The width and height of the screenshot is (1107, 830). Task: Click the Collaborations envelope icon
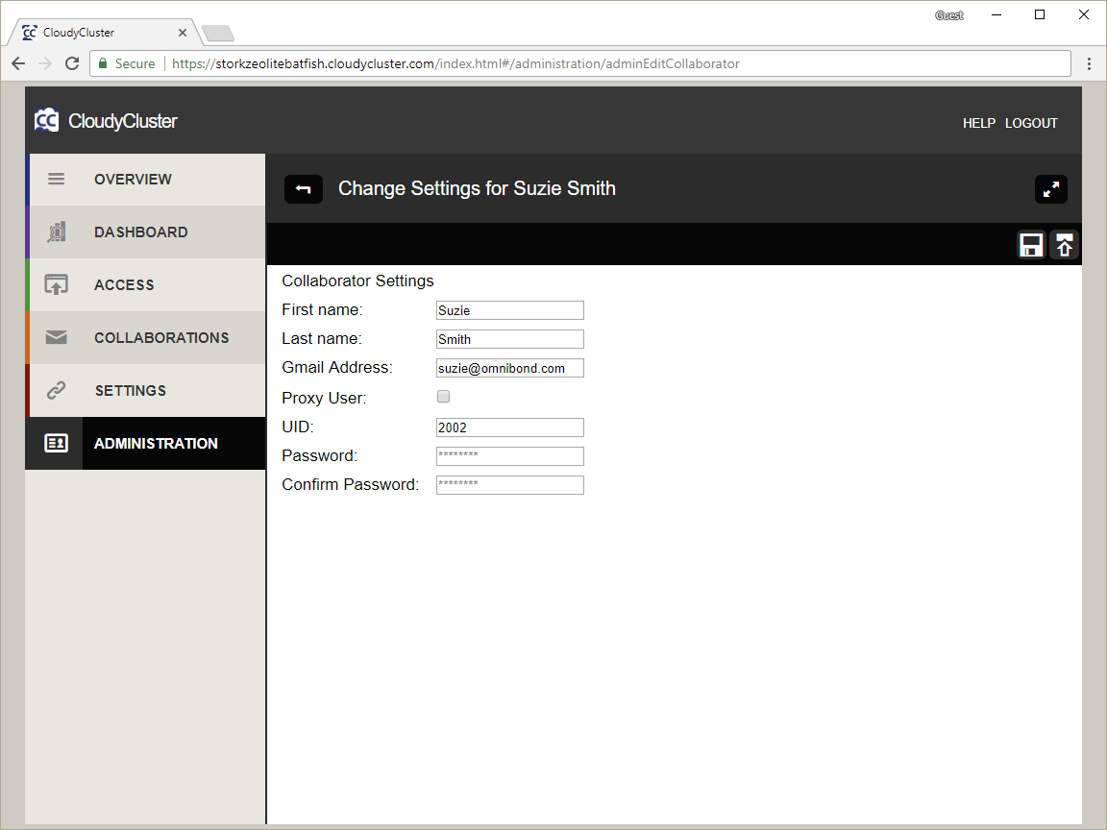coord(57,337)
